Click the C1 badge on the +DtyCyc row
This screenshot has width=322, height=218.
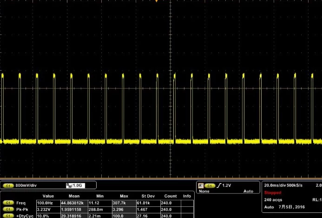click(x=8, y=216)
